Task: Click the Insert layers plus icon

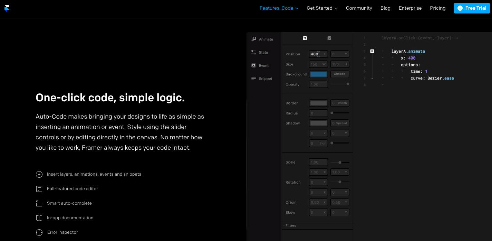Action: click(x=39, y=174)
